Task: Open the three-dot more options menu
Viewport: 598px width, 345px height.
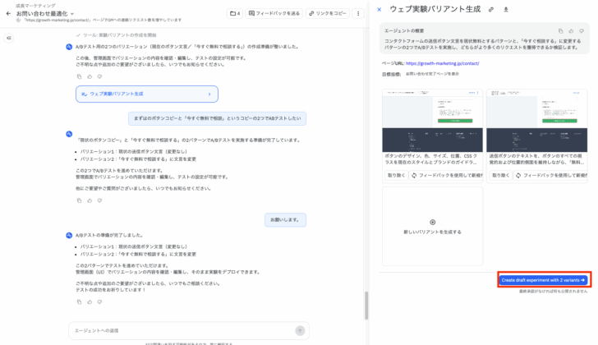Action: click(358, 14)
